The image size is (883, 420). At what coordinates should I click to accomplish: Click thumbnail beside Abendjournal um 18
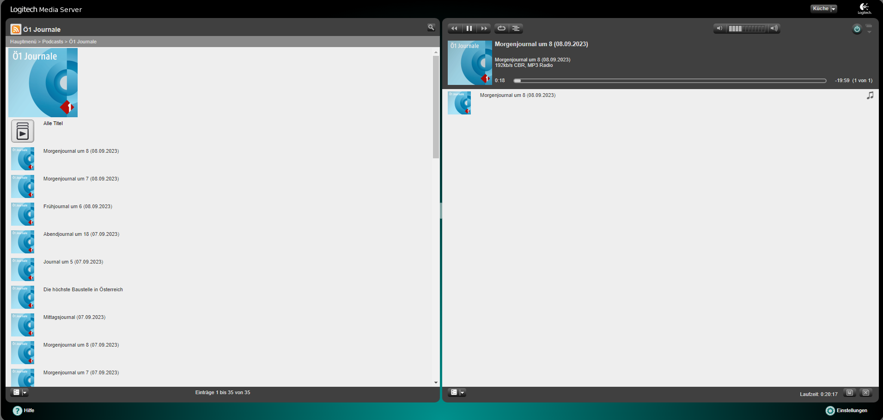pyautogui.click(x=23, y=242)
